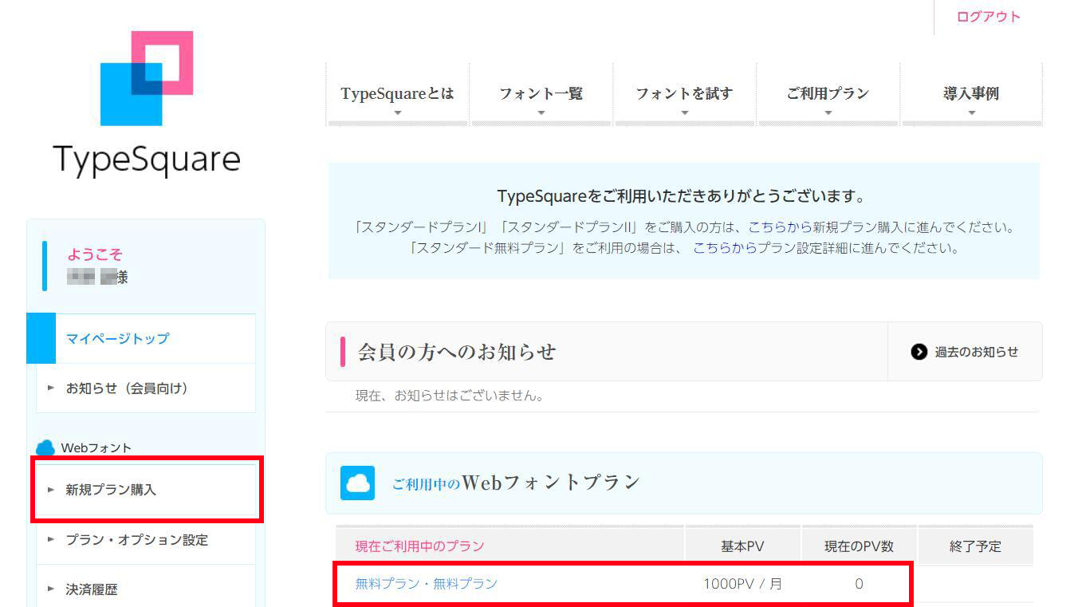
Task: Click the 終了予定 column header
Action: pos(975,546)
